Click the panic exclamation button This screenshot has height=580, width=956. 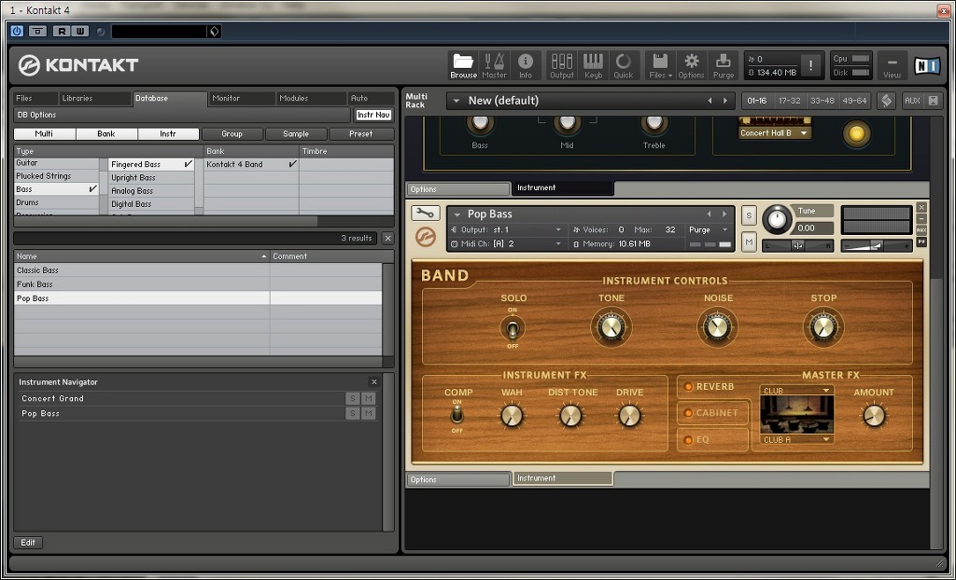pyautogui.click(x=810, y=66)
